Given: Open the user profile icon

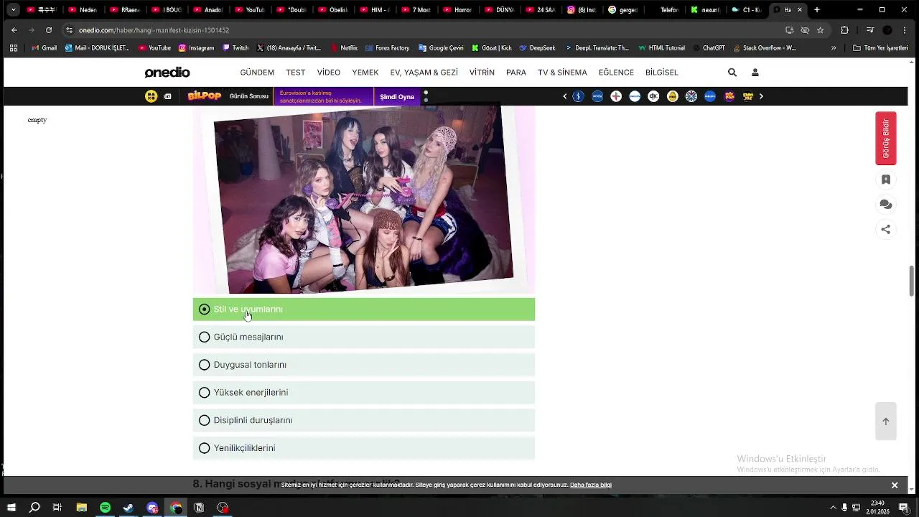Looking at the screenshot, I should [755, 73].
